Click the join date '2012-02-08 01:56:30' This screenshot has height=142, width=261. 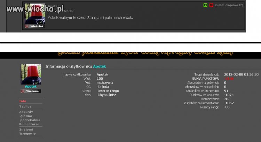coord(241,74)
